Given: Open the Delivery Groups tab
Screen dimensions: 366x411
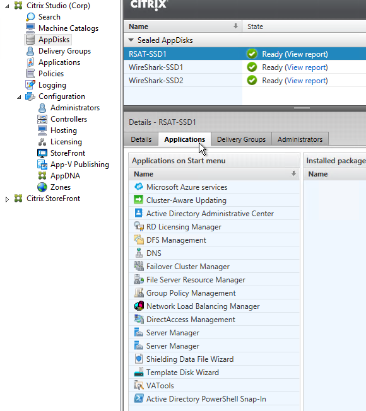Looking at the screenshot, I should pyautogui.click(x=242, y=139).
